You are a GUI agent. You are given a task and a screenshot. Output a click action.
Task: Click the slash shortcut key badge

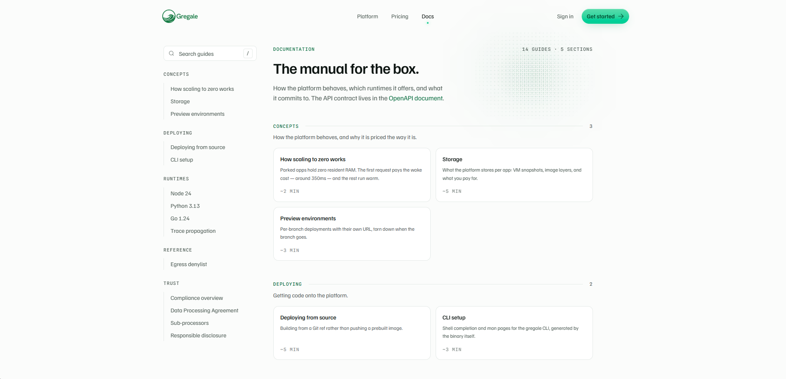click(x=248, y=53)
